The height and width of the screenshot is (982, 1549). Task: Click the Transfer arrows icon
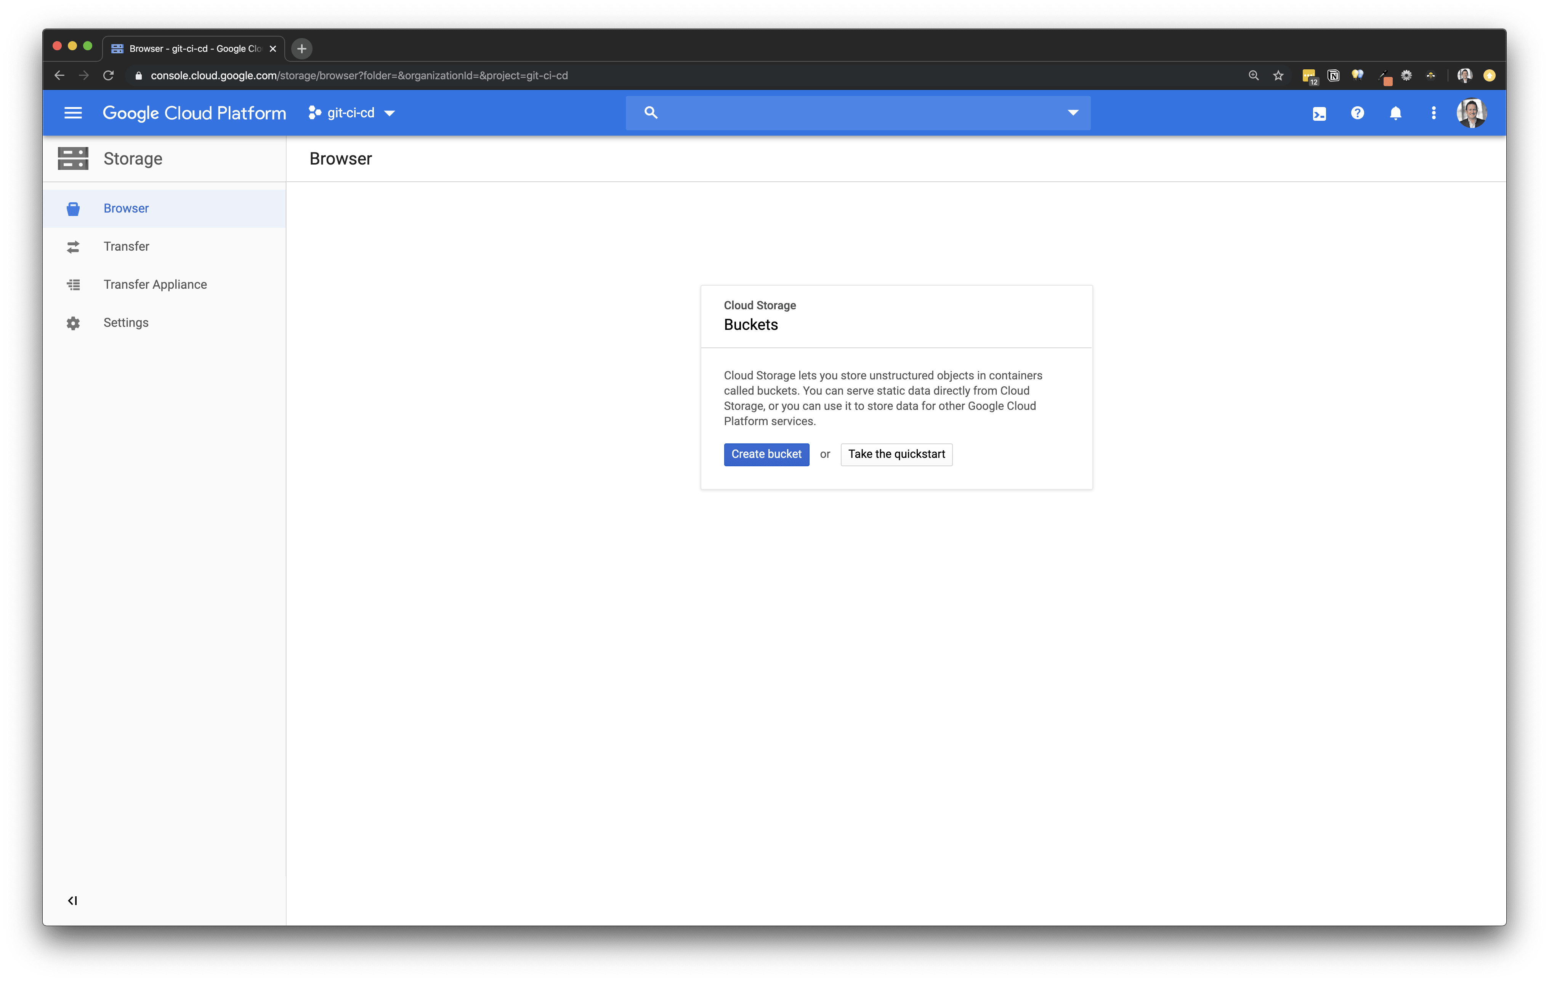pyautogui.click(x=73, y=247)
